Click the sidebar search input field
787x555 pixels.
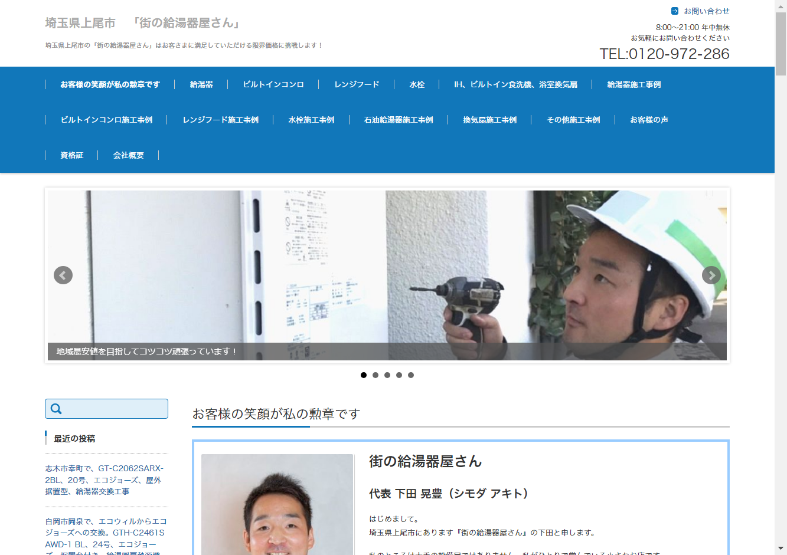coord(106,409)
